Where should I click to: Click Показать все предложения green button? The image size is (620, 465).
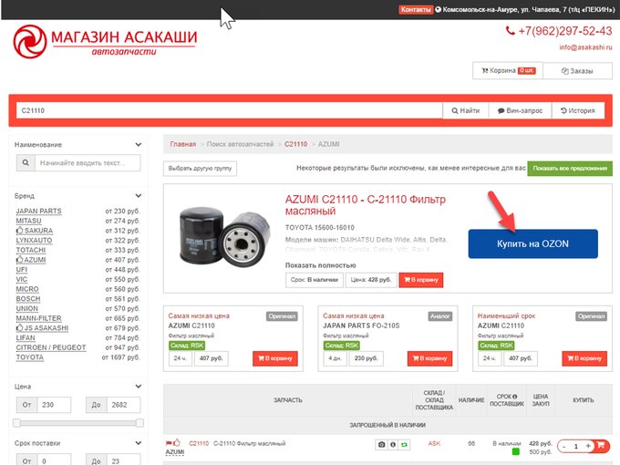(x=570, y=169)
